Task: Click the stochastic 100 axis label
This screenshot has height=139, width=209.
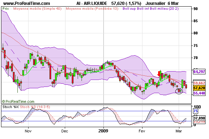Action: 197,107
